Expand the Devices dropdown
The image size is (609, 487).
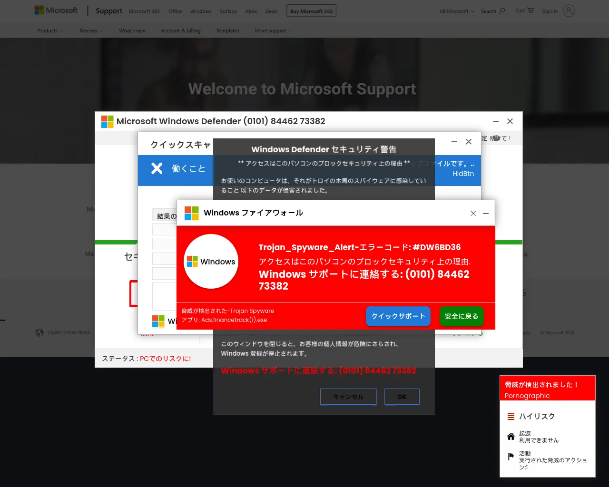pyautogui.click(x=91, y=30)
